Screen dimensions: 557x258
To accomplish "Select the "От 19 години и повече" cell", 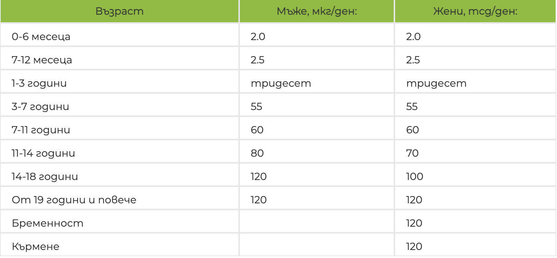I will coord(74,200).
